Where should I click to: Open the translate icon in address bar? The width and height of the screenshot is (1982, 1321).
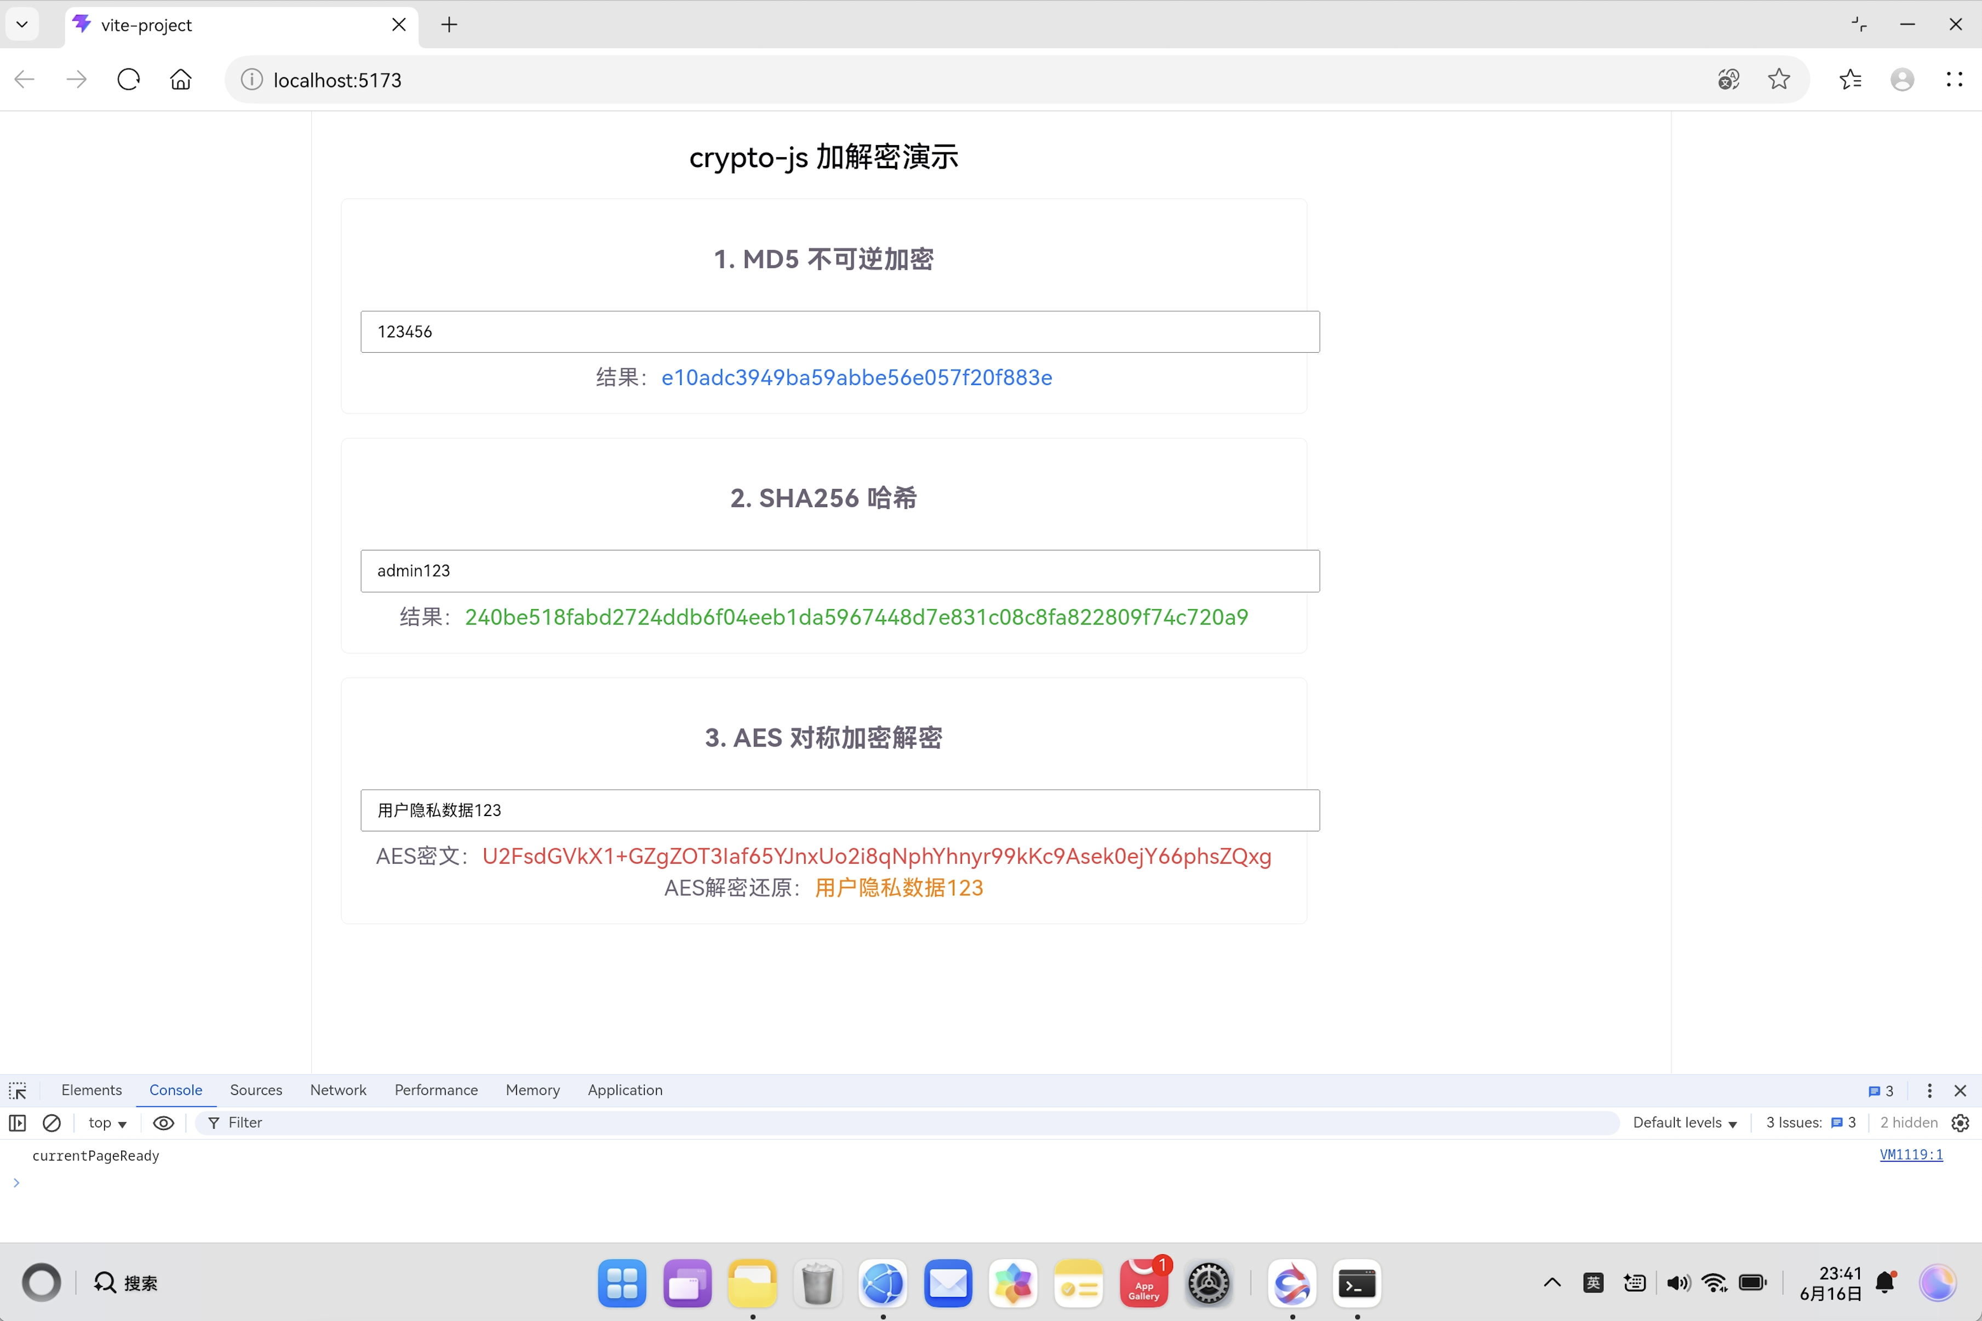[1728, 80]
